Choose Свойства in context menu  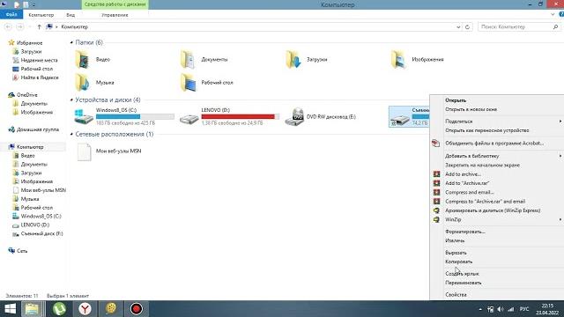pyautogui.click(x=456, y=294)
